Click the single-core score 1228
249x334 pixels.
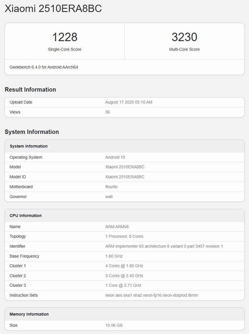(x=65, y=37)
